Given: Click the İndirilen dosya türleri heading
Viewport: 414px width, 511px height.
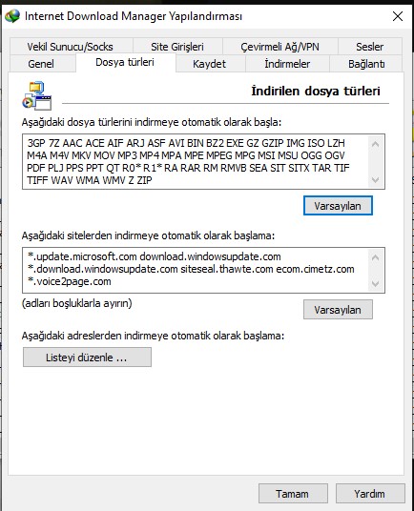Looking at the screenshot, I should point(316,91).
